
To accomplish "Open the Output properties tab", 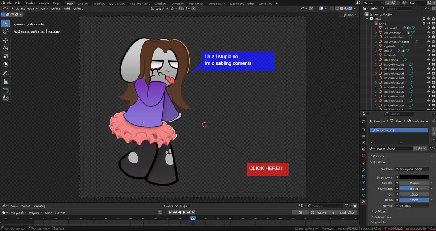I will tap(363, 136).
